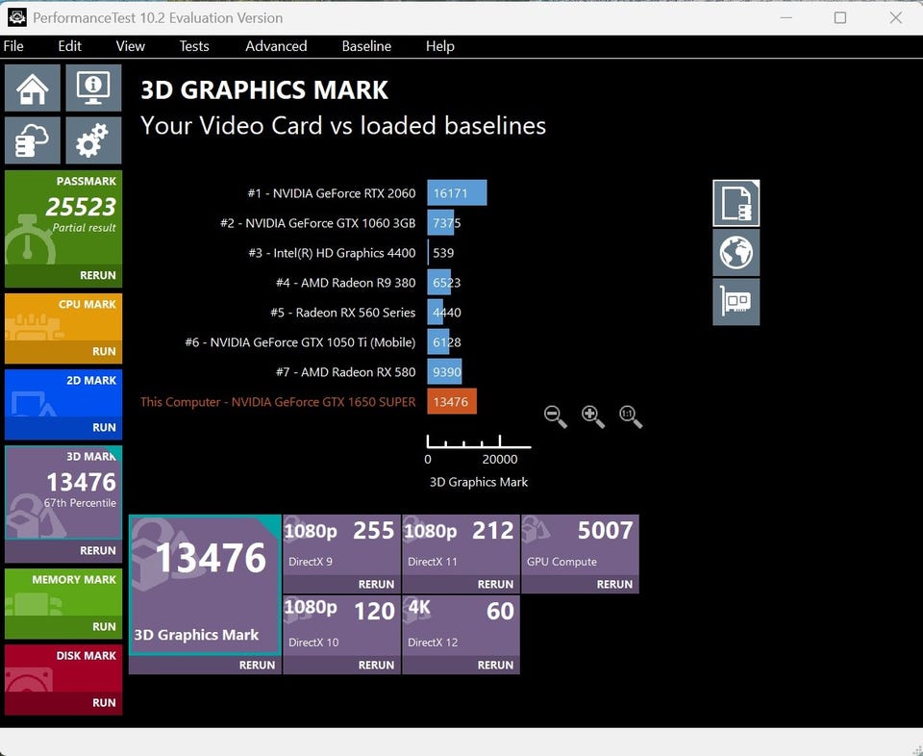This screenshot has width=923, height=756.
Task: Click the '67th Percentile' text
Action: pos(80,503)
